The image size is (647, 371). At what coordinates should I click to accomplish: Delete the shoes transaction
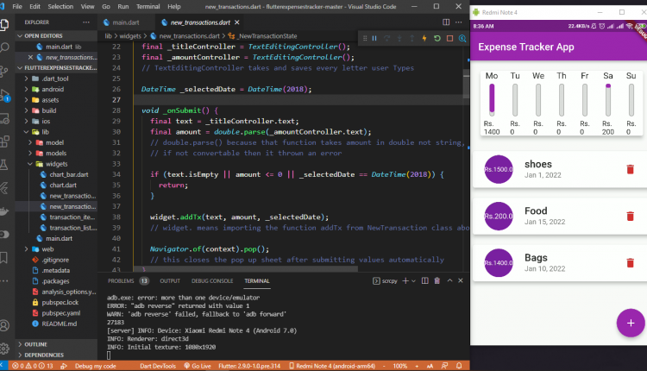[630, 169]
